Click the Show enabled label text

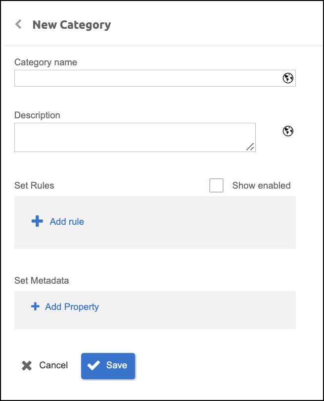tap(261, 186)
